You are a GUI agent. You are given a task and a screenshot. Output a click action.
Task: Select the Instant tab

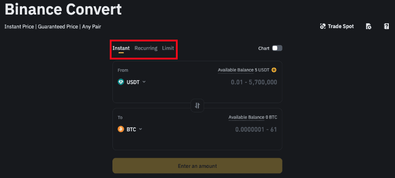coord(121,48)
